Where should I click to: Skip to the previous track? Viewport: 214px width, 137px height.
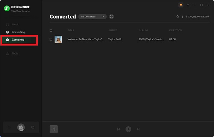click(118, 129)
